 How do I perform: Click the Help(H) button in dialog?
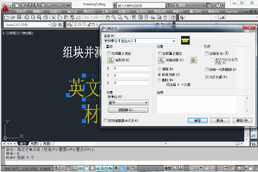point(242,120)
